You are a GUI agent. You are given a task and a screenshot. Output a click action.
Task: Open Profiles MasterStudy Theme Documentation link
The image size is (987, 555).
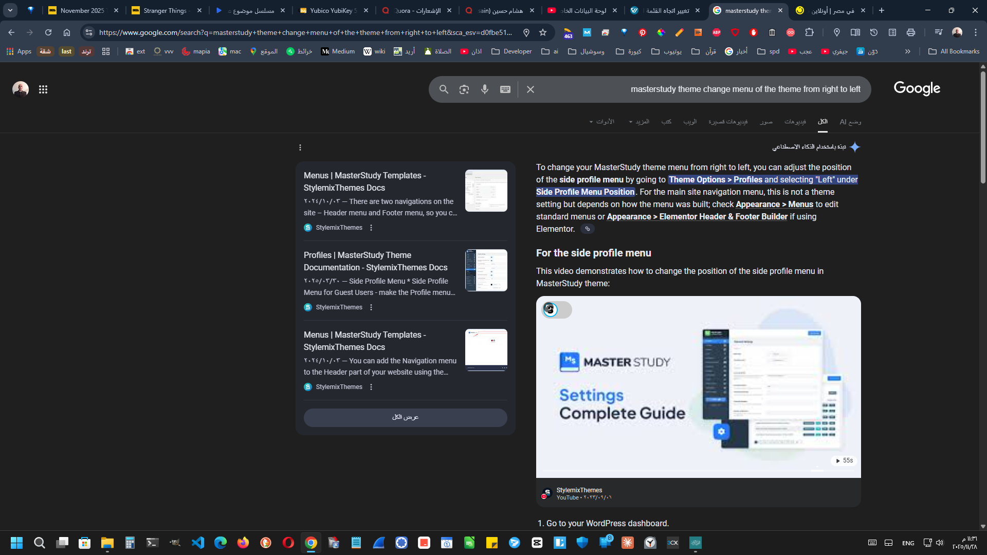tap(375, 261)
